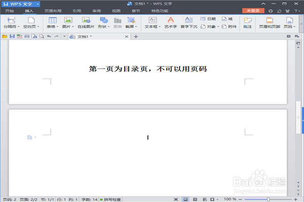Insert a blank page with 空白页 icon

click(31, 20)
